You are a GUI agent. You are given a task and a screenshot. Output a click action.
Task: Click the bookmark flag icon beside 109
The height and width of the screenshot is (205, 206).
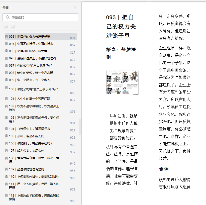[6, 169]
